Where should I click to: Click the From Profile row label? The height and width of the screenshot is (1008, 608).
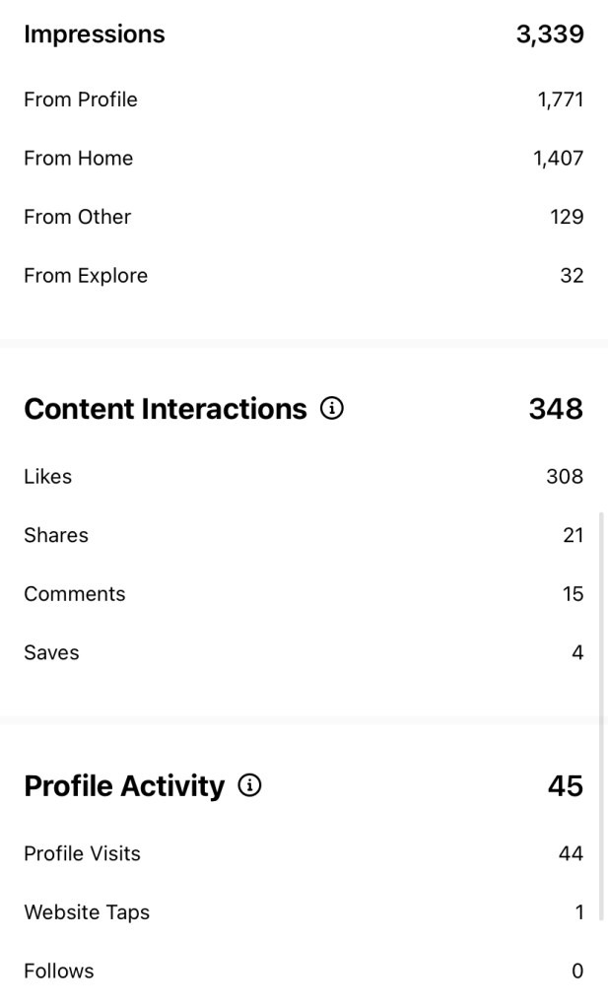(x=81, y=100)
